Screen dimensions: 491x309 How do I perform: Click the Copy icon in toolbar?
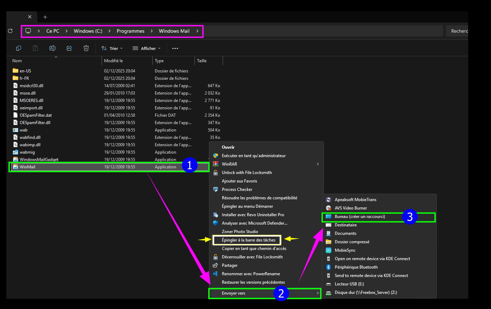pyautogui.click(x=19, y=48)
